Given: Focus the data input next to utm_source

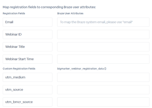Looking at the screenshot, I should point(103,90).
